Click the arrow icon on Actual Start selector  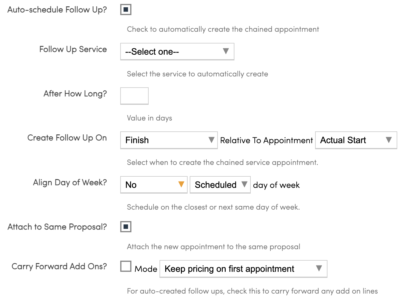[x=389, y=140]
